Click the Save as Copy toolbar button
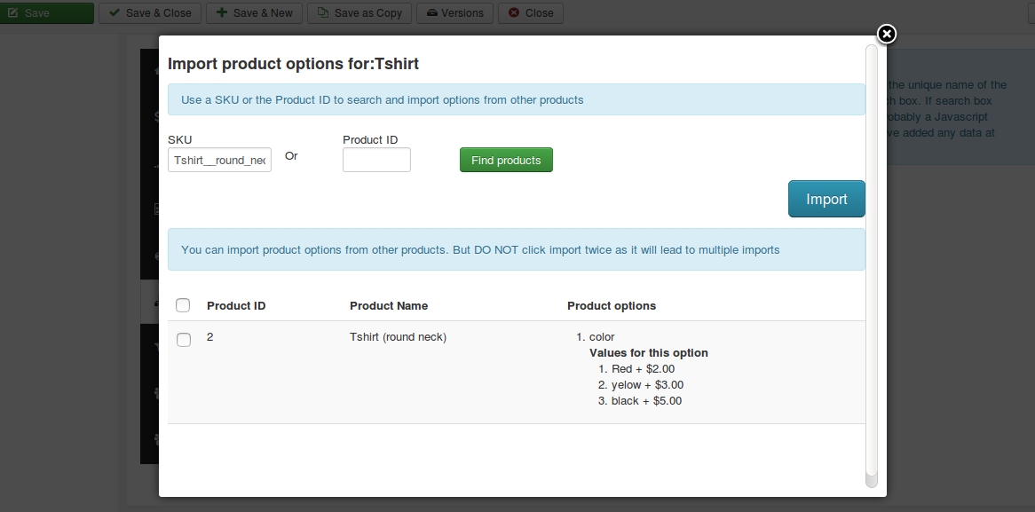 tap(359, 13)
